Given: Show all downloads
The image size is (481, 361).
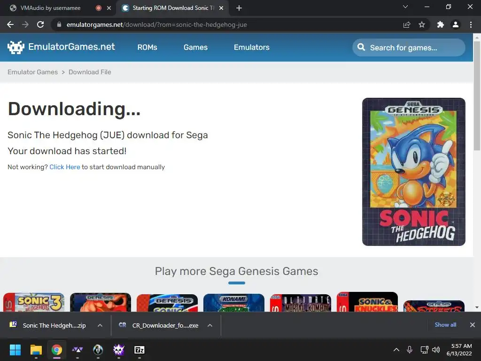Looking at the screenshot, I should [x=445, y=325].
